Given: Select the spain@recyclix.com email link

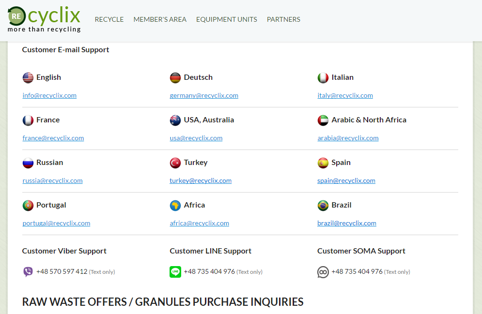Looking at the screenshot, I should [346, 180].
